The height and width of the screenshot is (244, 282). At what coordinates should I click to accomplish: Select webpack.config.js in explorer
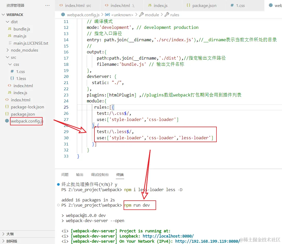point(27,121)
